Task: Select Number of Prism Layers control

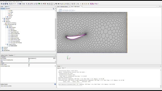Action: pos(15,40)
